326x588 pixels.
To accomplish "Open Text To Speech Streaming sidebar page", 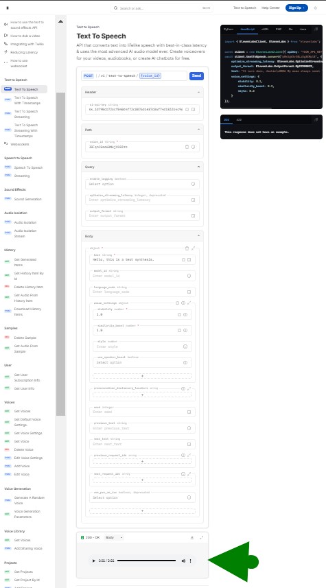I will pos(26,114).
